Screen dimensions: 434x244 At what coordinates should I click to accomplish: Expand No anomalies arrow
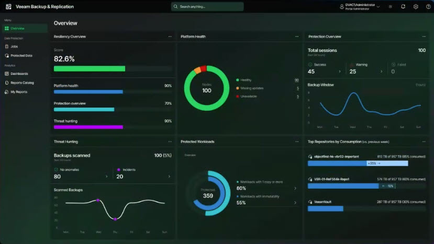tap(107, 176)
